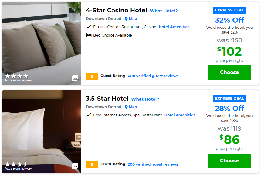Click the checkmark beside Free Internet Access
Image resolution: width=261 pixels, height=175 pixels.
89,115
